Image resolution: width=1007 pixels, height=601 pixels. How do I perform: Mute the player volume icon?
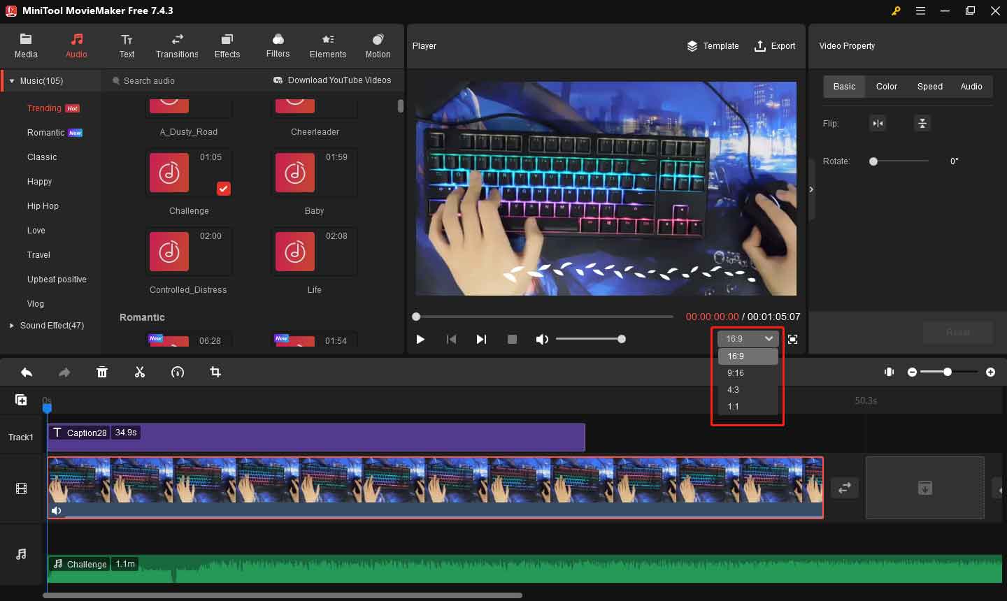pyautogui.click(x=542, y=340)
